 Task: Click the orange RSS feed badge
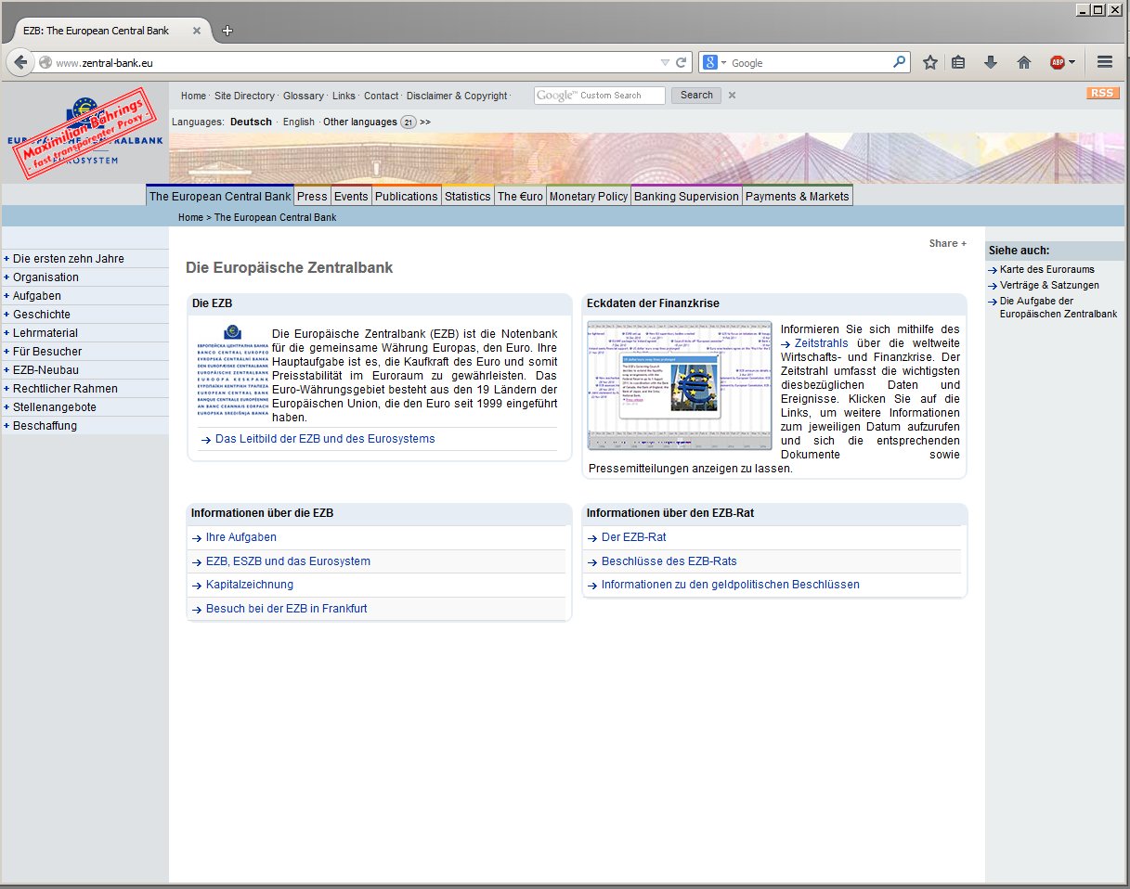point(1102,93)
